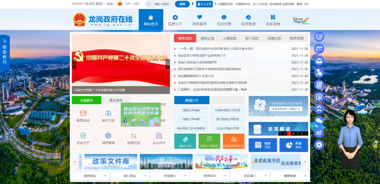Expand the 驻区部门 dropdown
380x184 pixels.
point(250,176)
